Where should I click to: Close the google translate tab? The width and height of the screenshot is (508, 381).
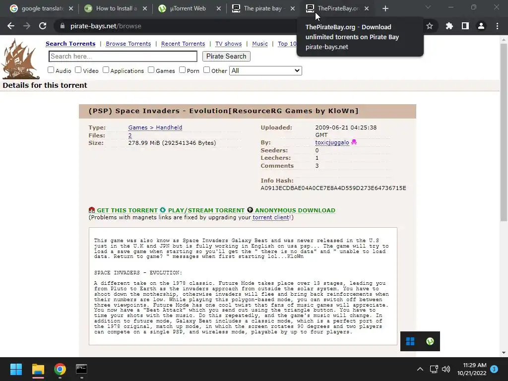[71, 9]
